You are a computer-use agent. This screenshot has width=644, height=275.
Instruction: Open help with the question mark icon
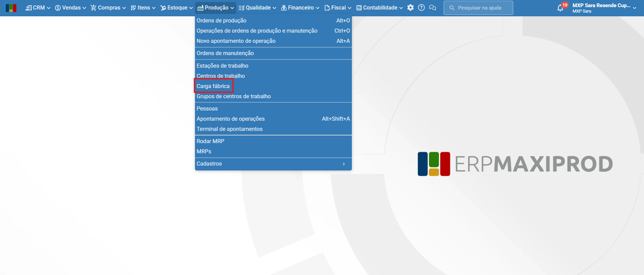click(x=421, y=7)
